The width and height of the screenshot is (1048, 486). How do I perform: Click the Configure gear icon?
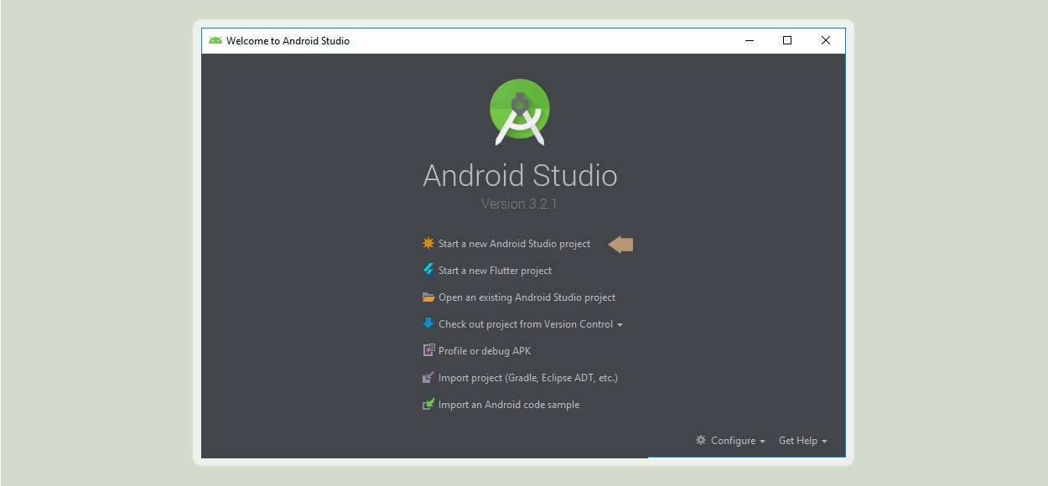click(x=701, y=440)
